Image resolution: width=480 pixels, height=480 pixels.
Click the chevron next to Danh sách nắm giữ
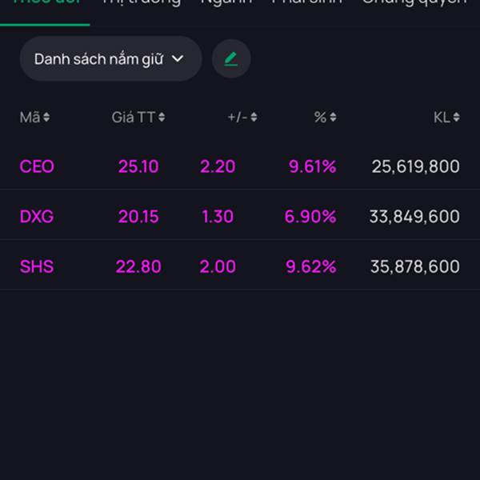pyautogui.click(x=178, y=58)
